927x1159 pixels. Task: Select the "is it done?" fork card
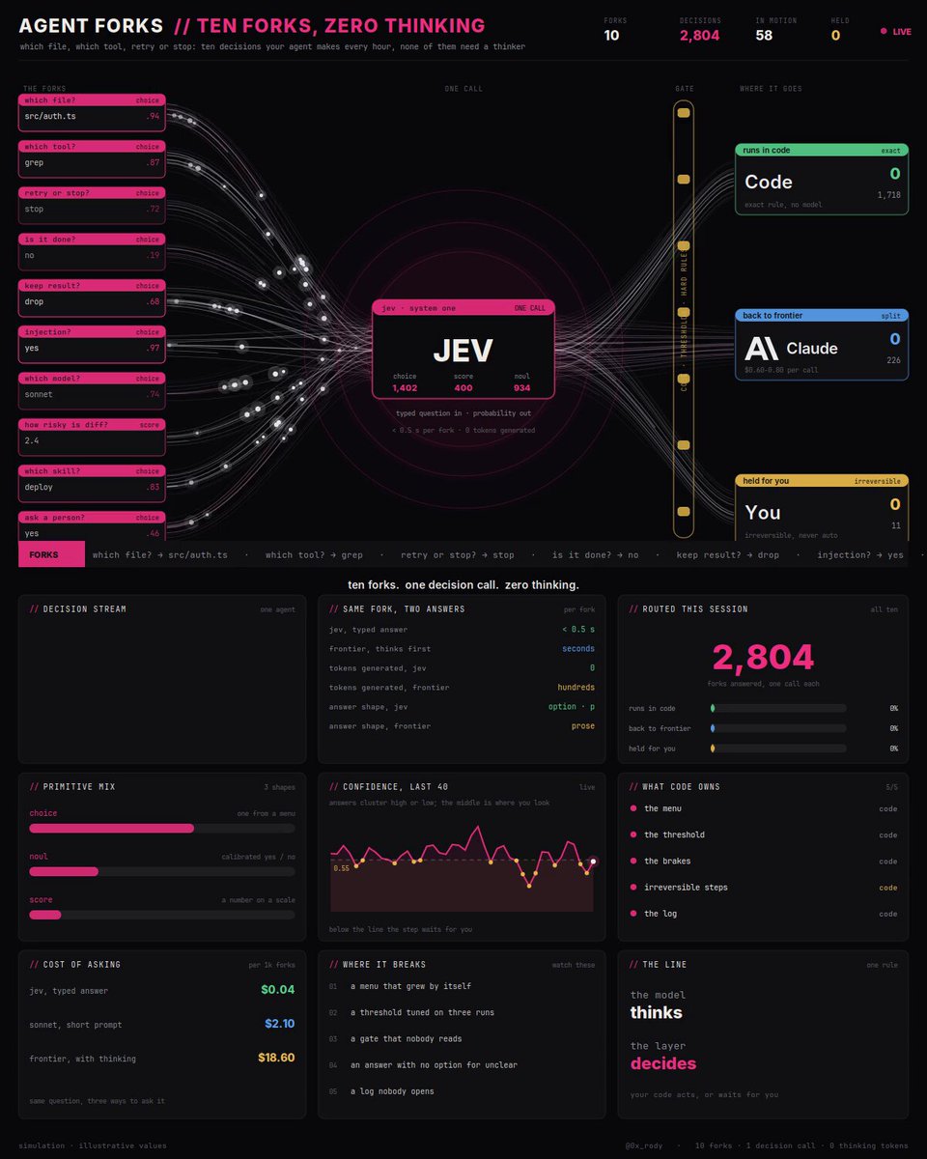(x=92, y=253)
